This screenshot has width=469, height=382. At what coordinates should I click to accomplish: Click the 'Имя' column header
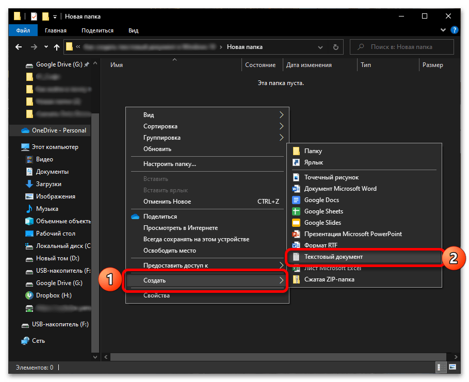coord(117,65)
